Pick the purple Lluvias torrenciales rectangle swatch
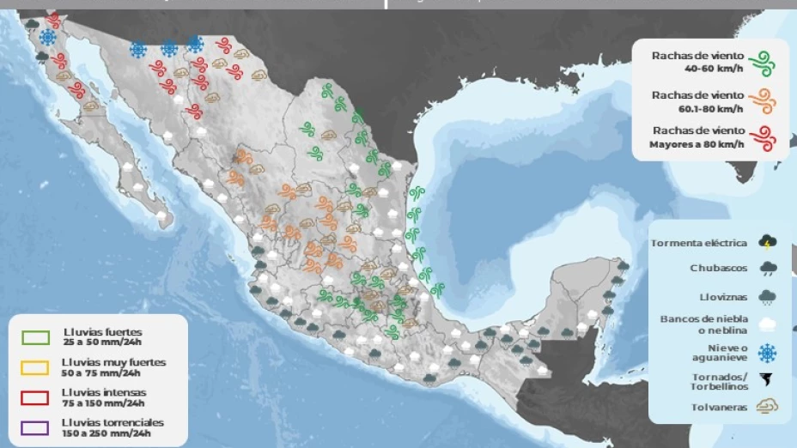Screen dimensions: 797x448 click(x=34, y=427)
